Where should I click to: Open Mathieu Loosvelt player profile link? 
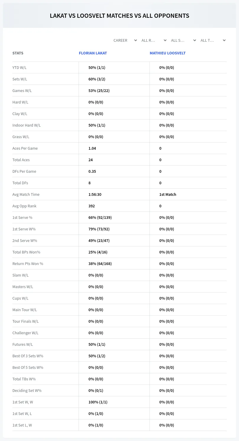168,53
